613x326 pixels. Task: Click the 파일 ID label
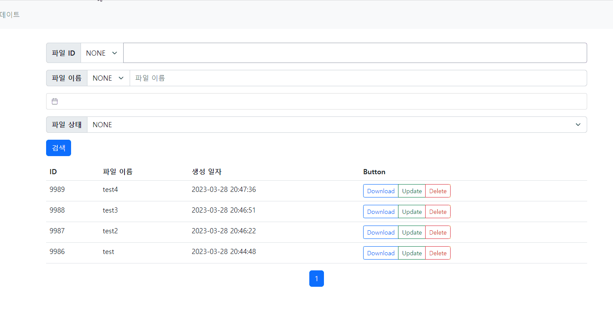(x=63, y=53)
